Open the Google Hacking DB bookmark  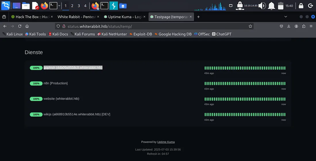coord(173,34)
